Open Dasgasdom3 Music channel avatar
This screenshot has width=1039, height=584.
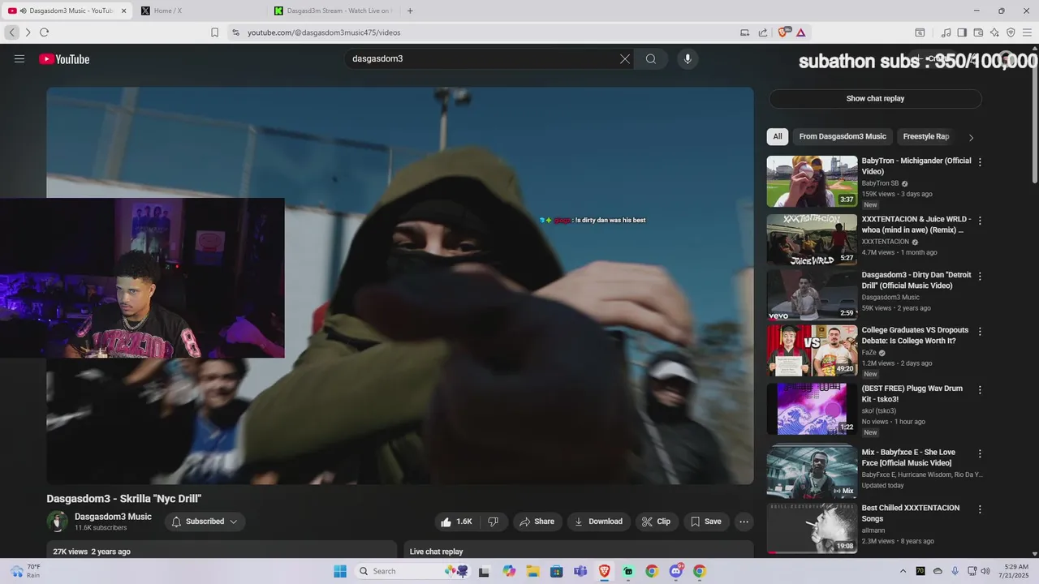click(x=57, y=522)
